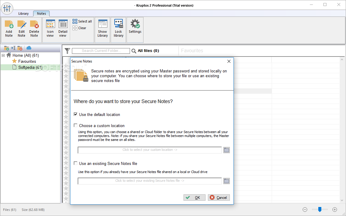Click the cloud icon above the tree
Screen dimensions: 346x216
[x=29, y=48]
